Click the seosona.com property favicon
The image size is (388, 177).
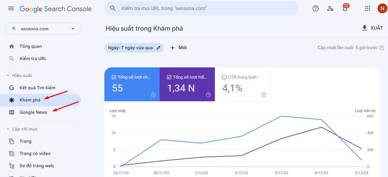pyautogui.click(x=13, y=29)
